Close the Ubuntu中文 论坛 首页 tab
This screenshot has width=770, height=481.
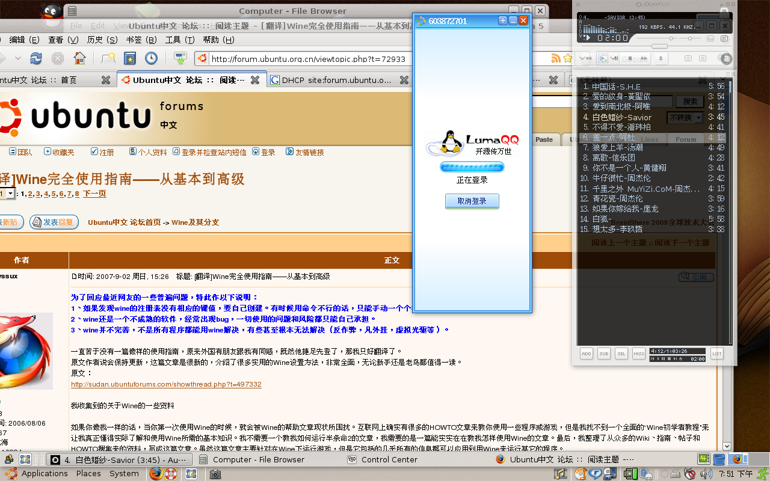click(106, 80)
